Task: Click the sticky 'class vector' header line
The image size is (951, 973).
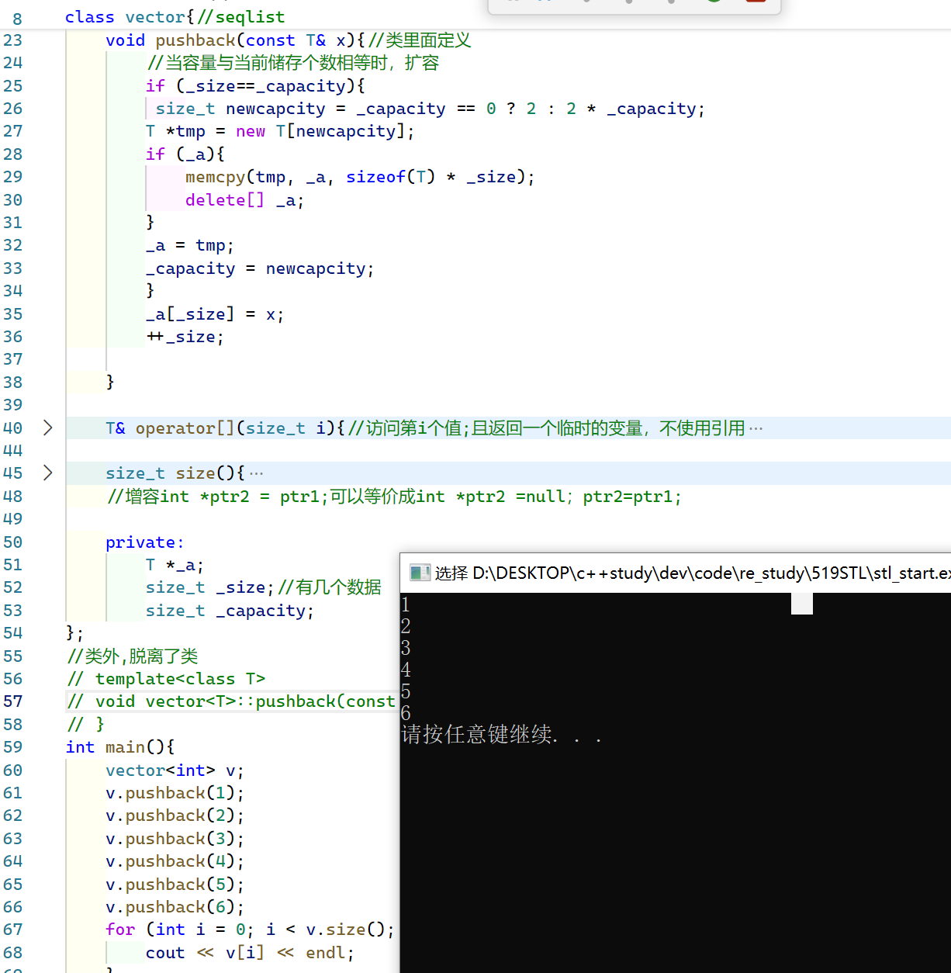Action: tap(175, 17)
